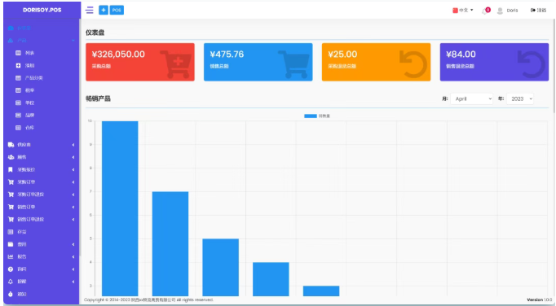This screenshot has height=306, width=556.
Task: Open the 中文 language dropdown
Action: (463, 11)
